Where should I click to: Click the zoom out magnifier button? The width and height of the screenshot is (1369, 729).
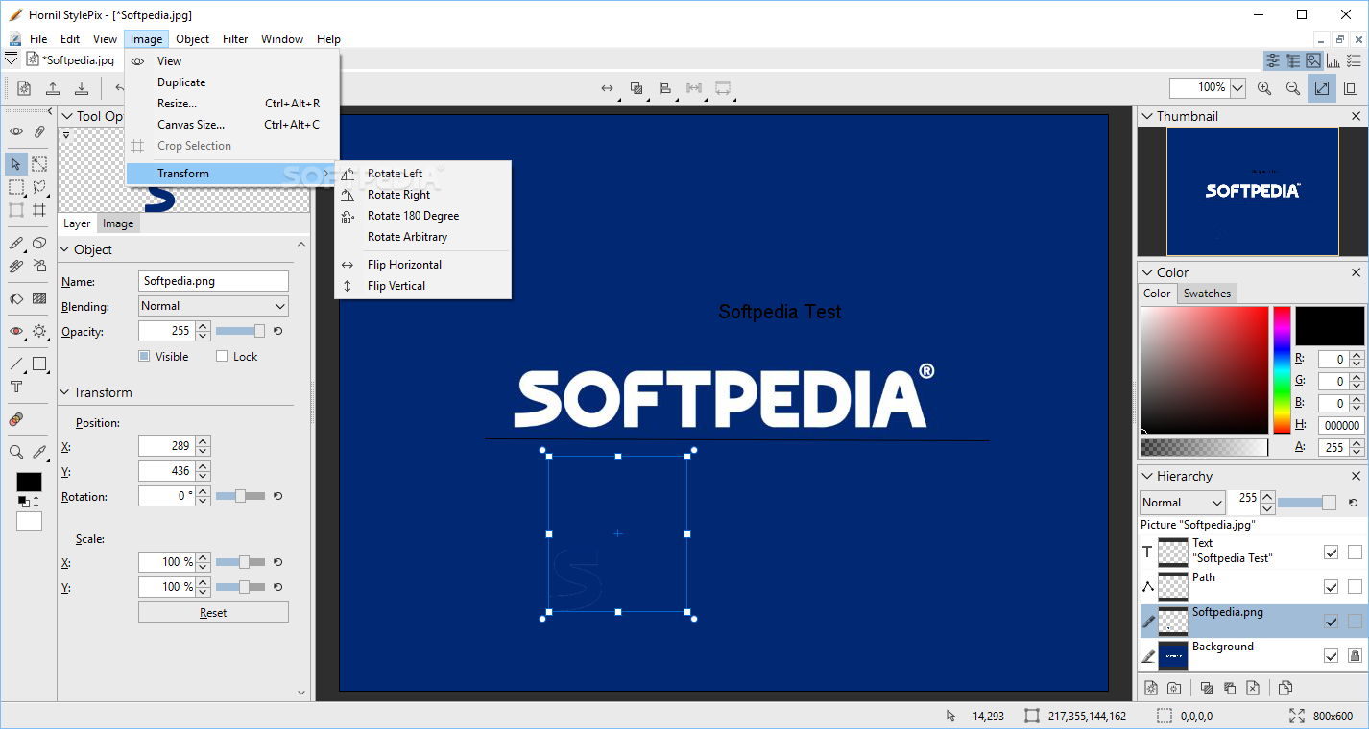pyautogui.click(x=1293, y=88)
